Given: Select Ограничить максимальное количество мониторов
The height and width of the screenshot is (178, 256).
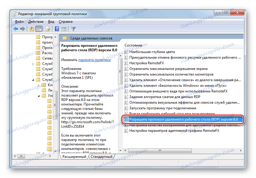Looking at the screenshot, I should point(171,74).
